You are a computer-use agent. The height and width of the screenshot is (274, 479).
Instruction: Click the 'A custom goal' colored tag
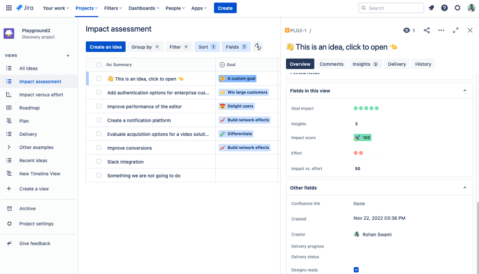coord(238,79)
